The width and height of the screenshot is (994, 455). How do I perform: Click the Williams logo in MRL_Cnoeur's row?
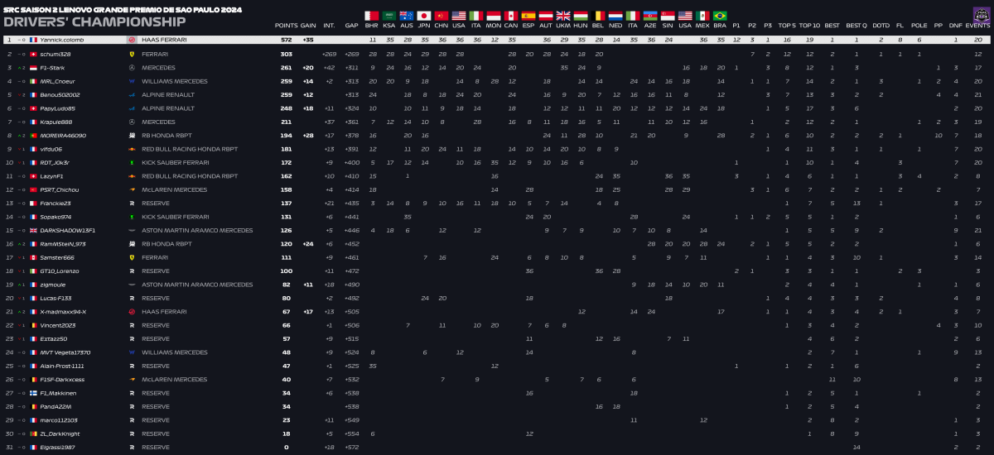coord(133,81)
